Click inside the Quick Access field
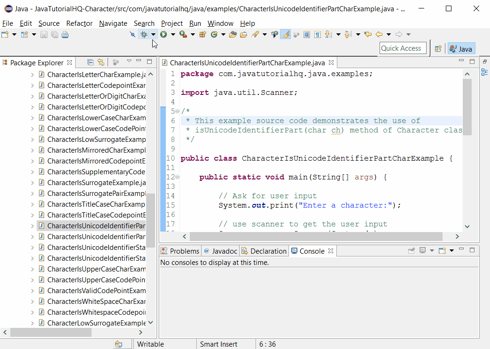This screenshot has height=349, width=490. (402, 48)
